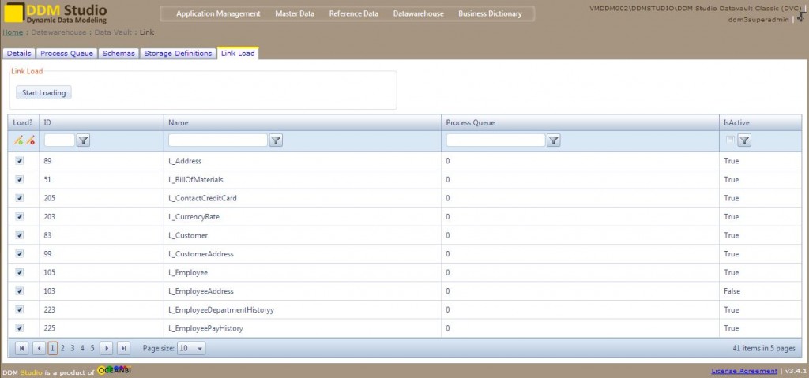Uncheck Load for L_EmployeePayHistory
809x378 pixels.
(x=20, y=328)
